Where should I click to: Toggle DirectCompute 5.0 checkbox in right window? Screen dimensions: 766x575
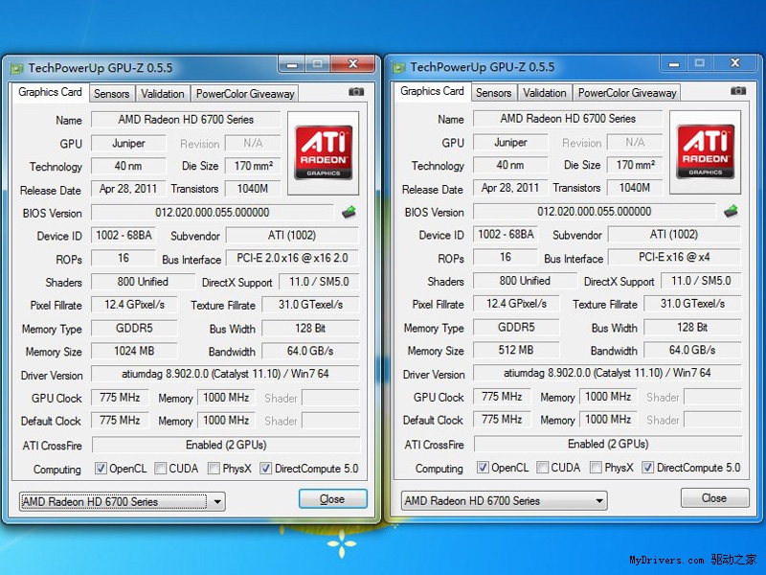click(x=647, y=468)
